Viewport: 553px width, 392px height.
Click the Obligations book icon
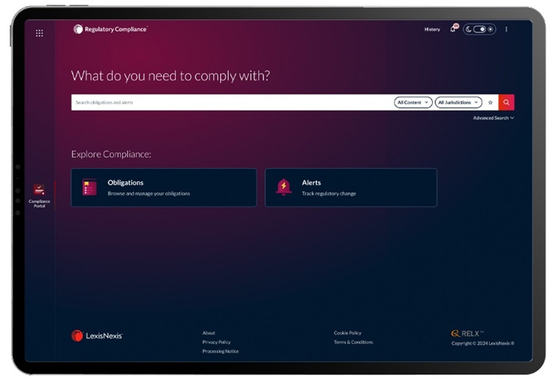[89, 187]
